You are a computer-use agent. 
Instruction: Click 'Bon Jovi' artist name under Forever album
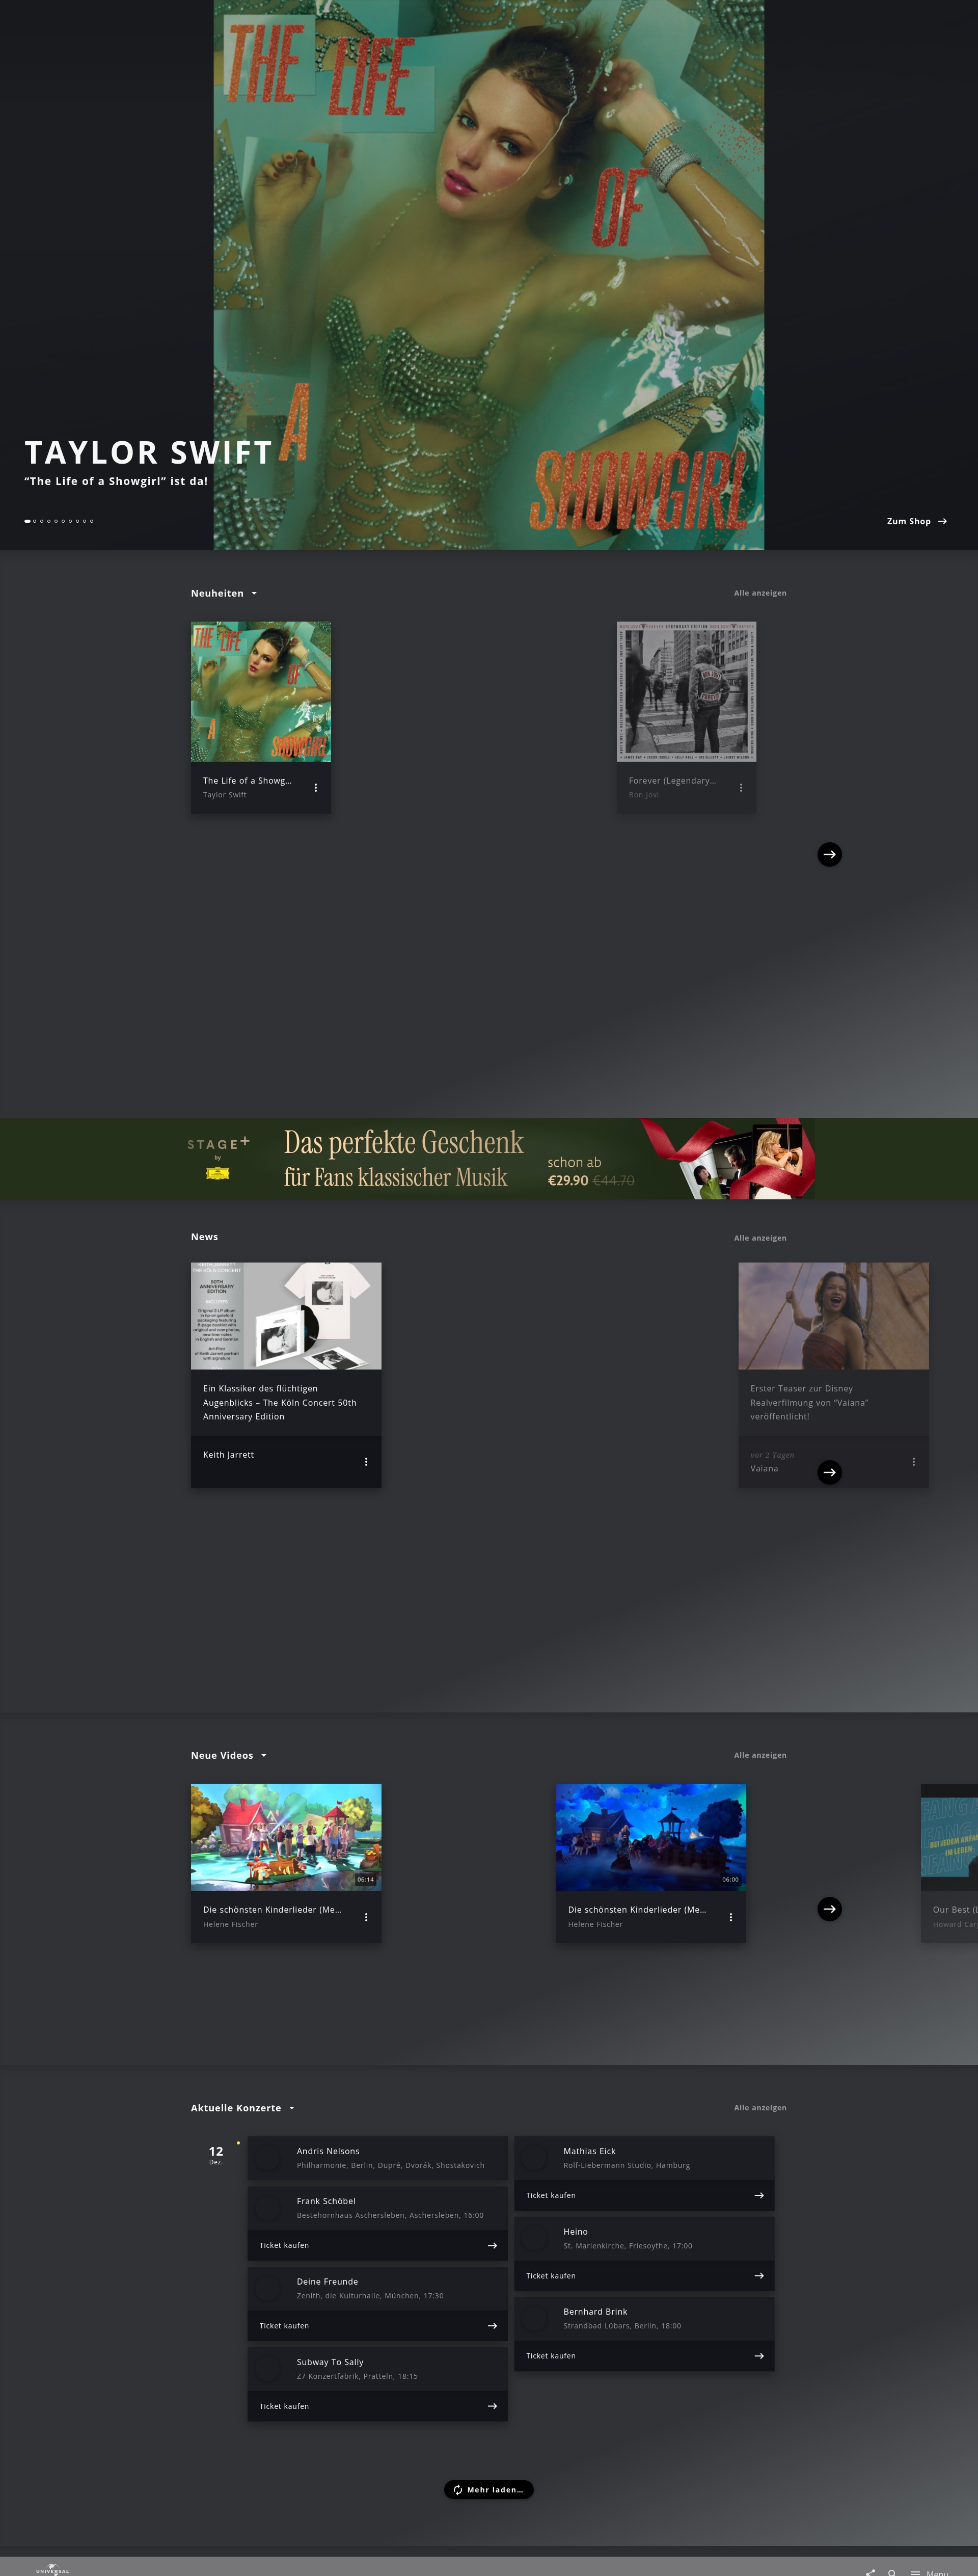coord(644,795)
